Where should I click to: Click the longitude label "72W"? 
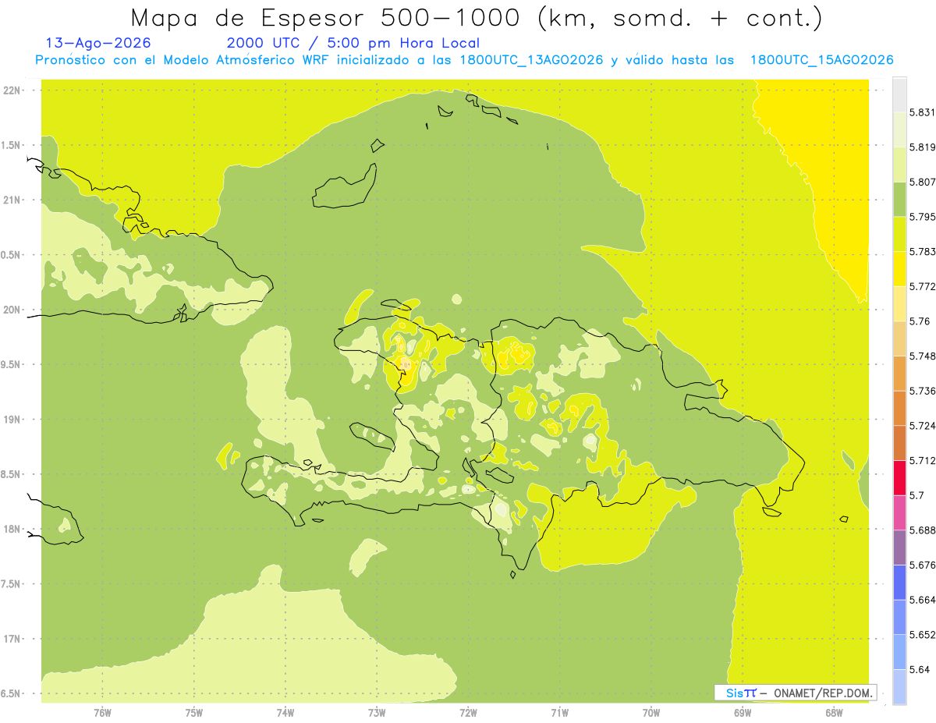(x=468, y=713)
